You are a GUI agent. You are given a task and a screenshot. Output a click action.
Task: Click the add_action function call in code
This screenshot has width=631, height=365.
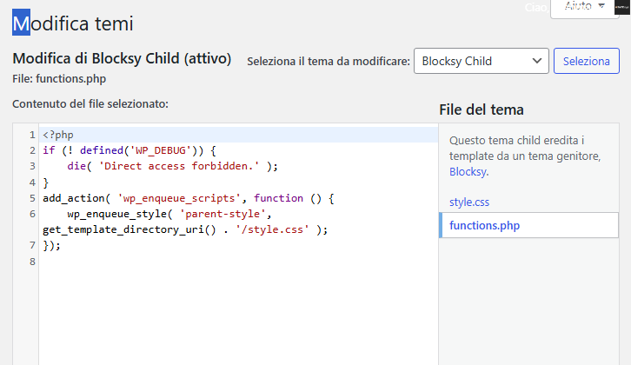[74, 198]
